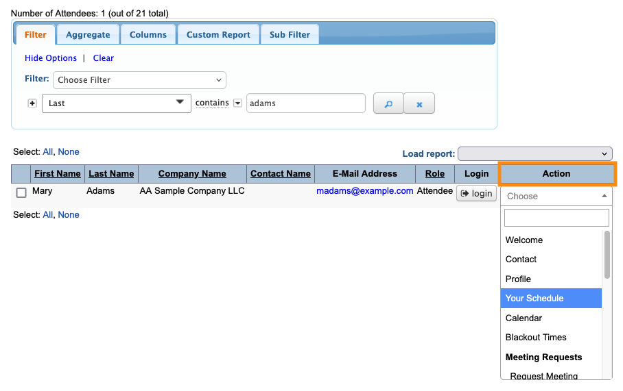Select 'Blackout Times' from the action list
The height and width of the screenshot is (391, 623).
[551, 338]
